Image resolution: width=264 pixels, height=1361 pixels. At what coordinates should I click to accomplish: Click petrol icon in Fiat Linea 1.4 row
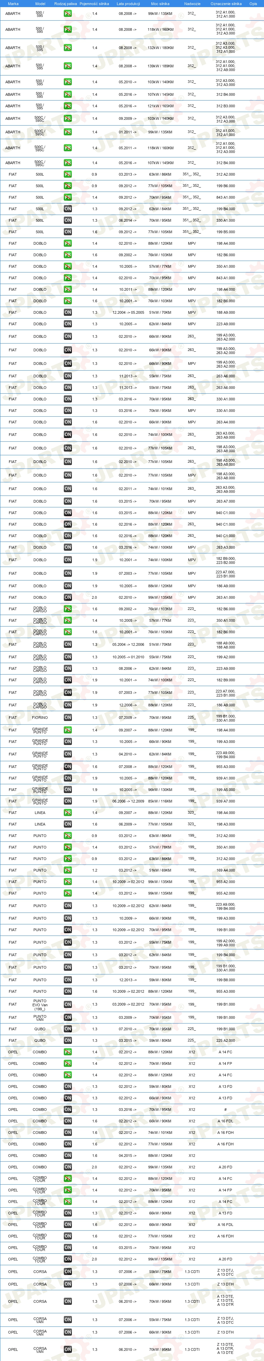click(x=68, y=813)
